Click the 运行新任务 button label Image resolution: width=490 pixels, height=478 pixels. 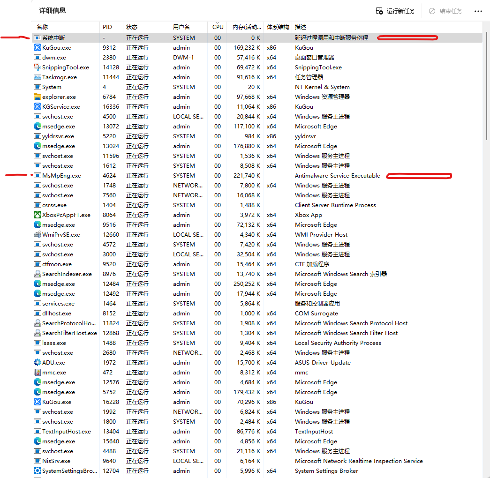400,11
